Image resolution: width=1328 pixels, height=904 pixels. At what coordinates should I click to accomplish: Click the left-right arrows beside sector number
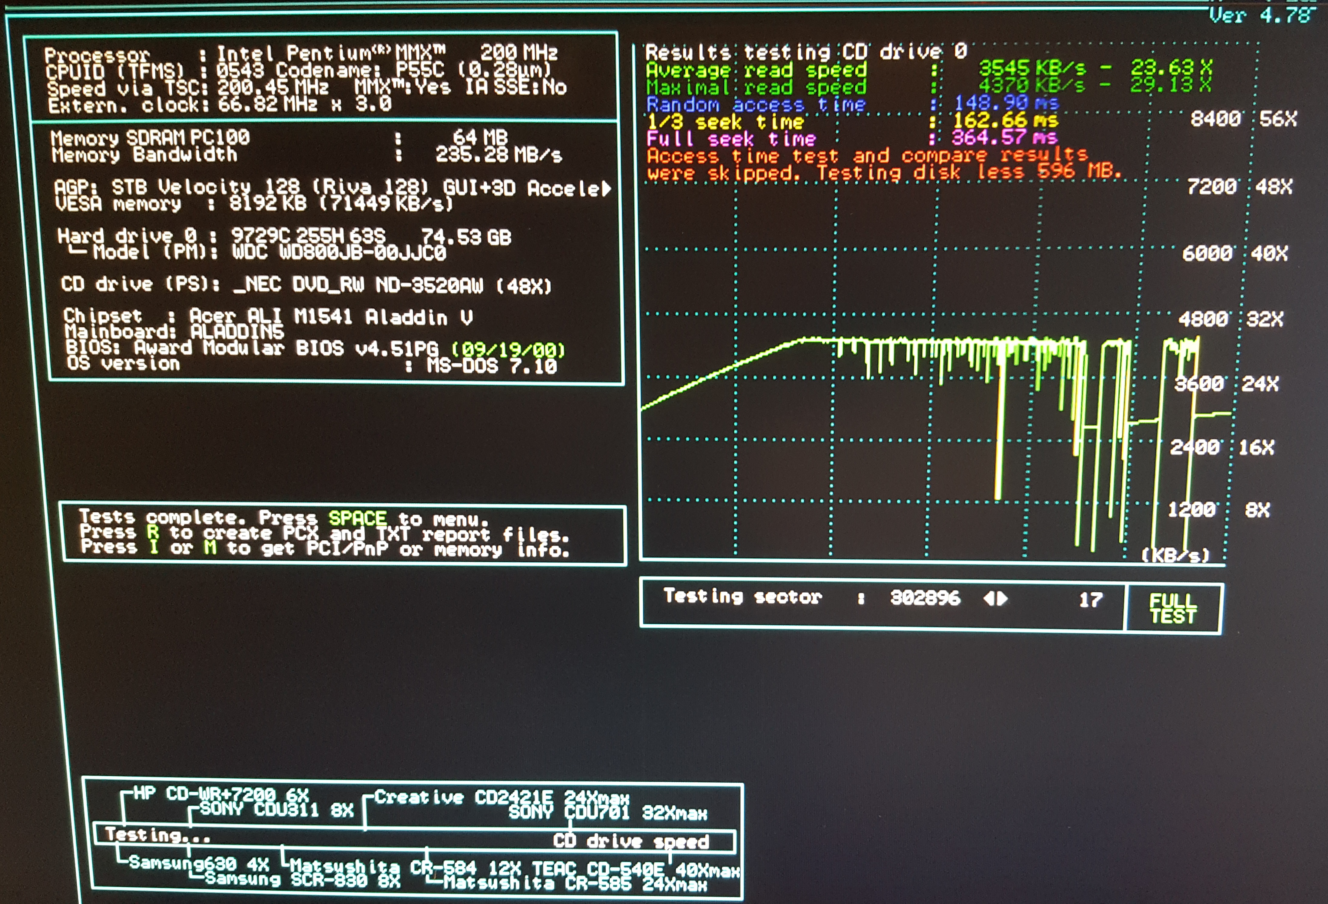(x=995, y=598)
